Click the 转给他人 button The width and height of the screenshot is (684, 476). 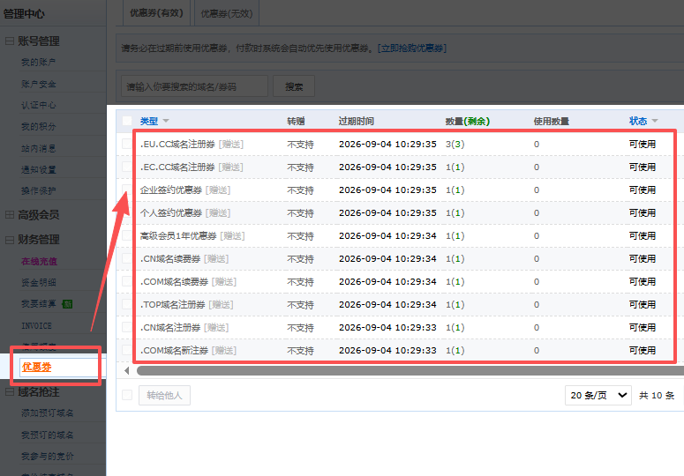(x=164, y=396)
